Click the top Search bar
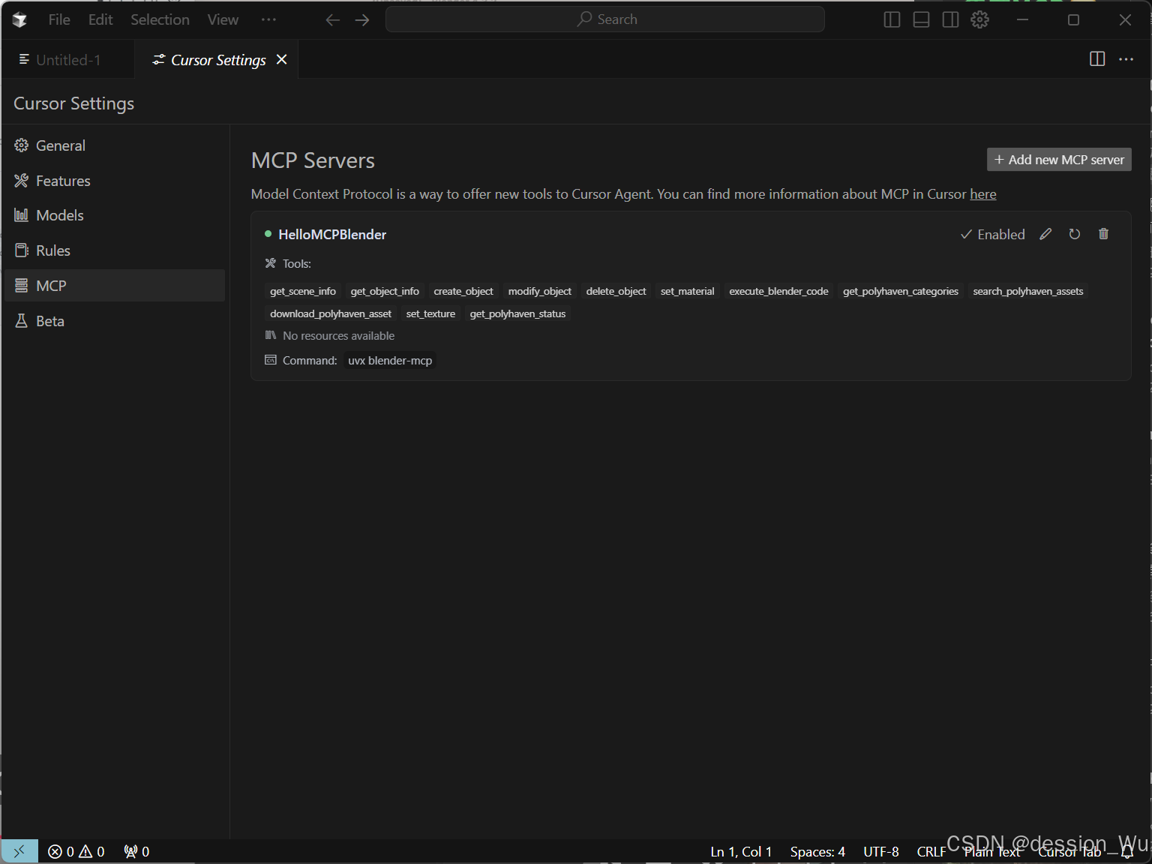 [x=604, y=19]
